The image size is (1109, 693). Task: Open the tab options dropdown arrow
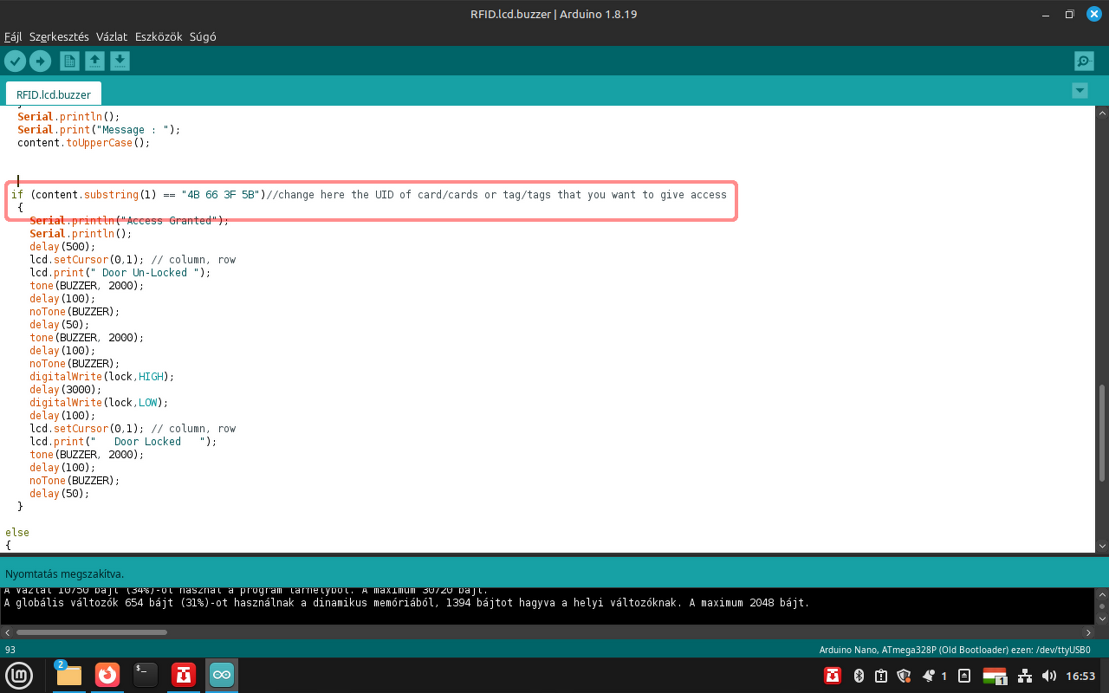coord(1080,91)
